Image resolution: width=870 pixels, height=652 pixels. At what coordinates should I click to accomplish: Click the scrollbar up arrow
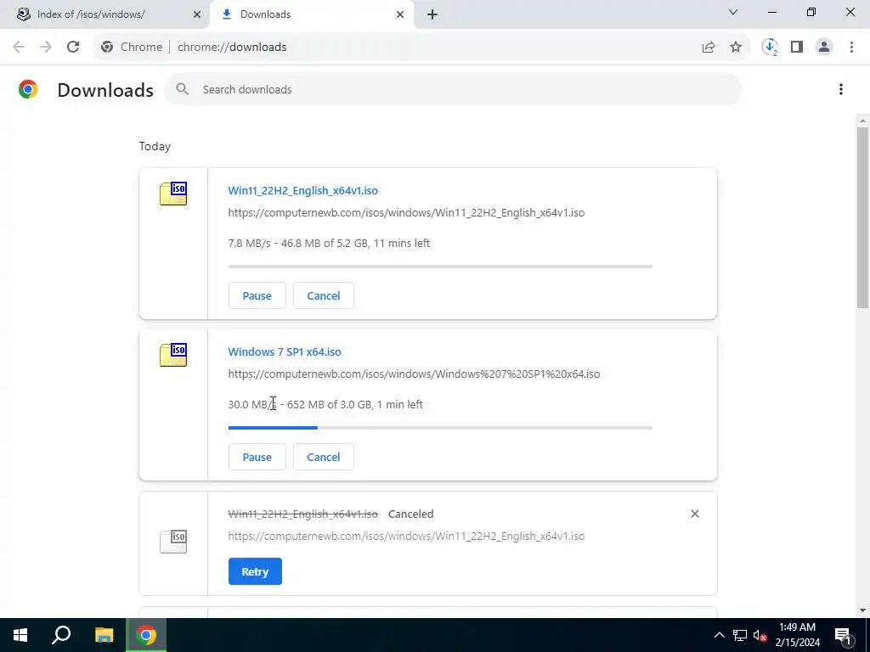coord(863,121)
